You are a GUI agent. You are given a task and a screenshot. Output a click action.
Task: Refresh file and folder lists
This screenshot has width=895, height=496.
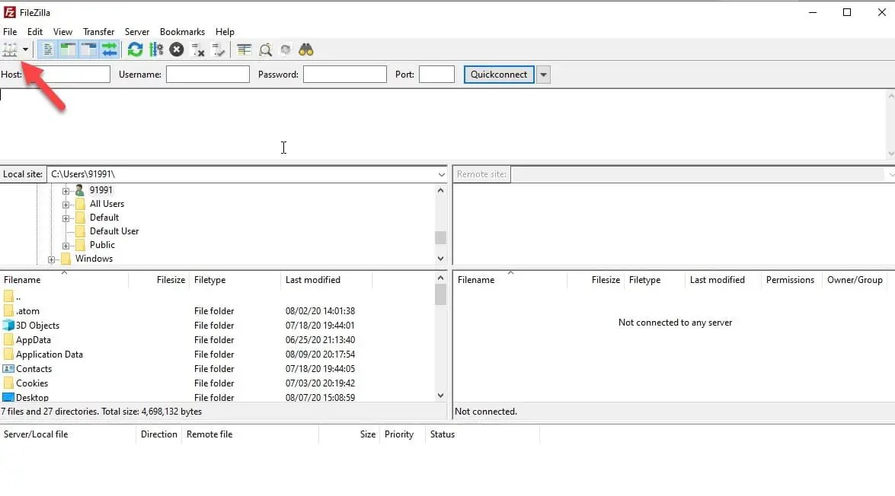point(136,49)
